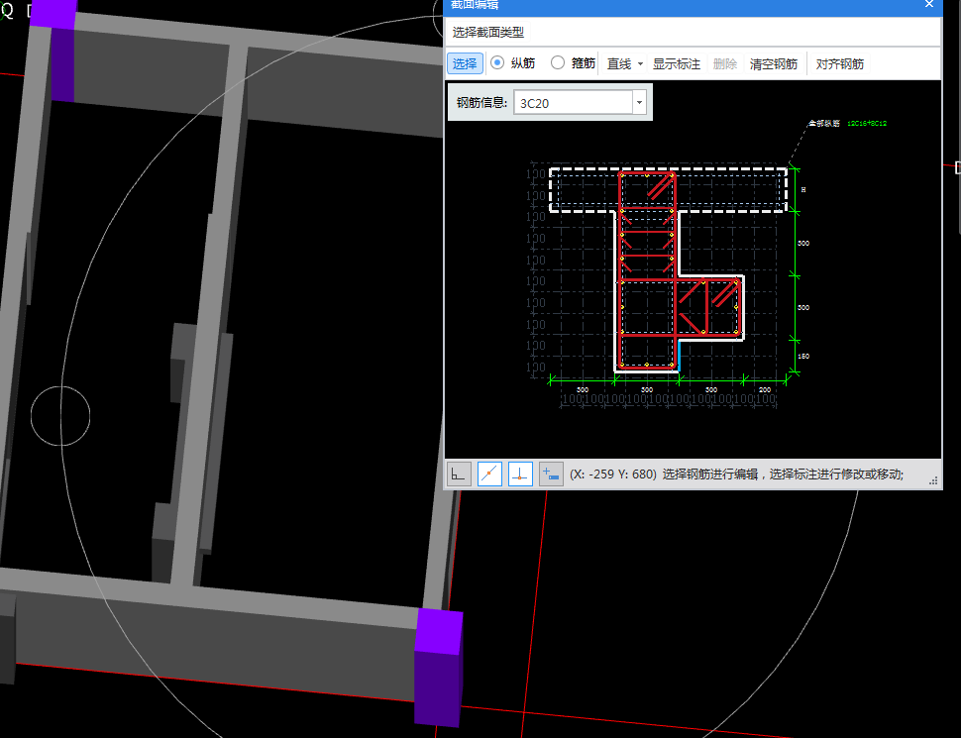Click the greyed-out 删除 button
The width and height of the screenshot is (961, 738).
pos(725,63)
